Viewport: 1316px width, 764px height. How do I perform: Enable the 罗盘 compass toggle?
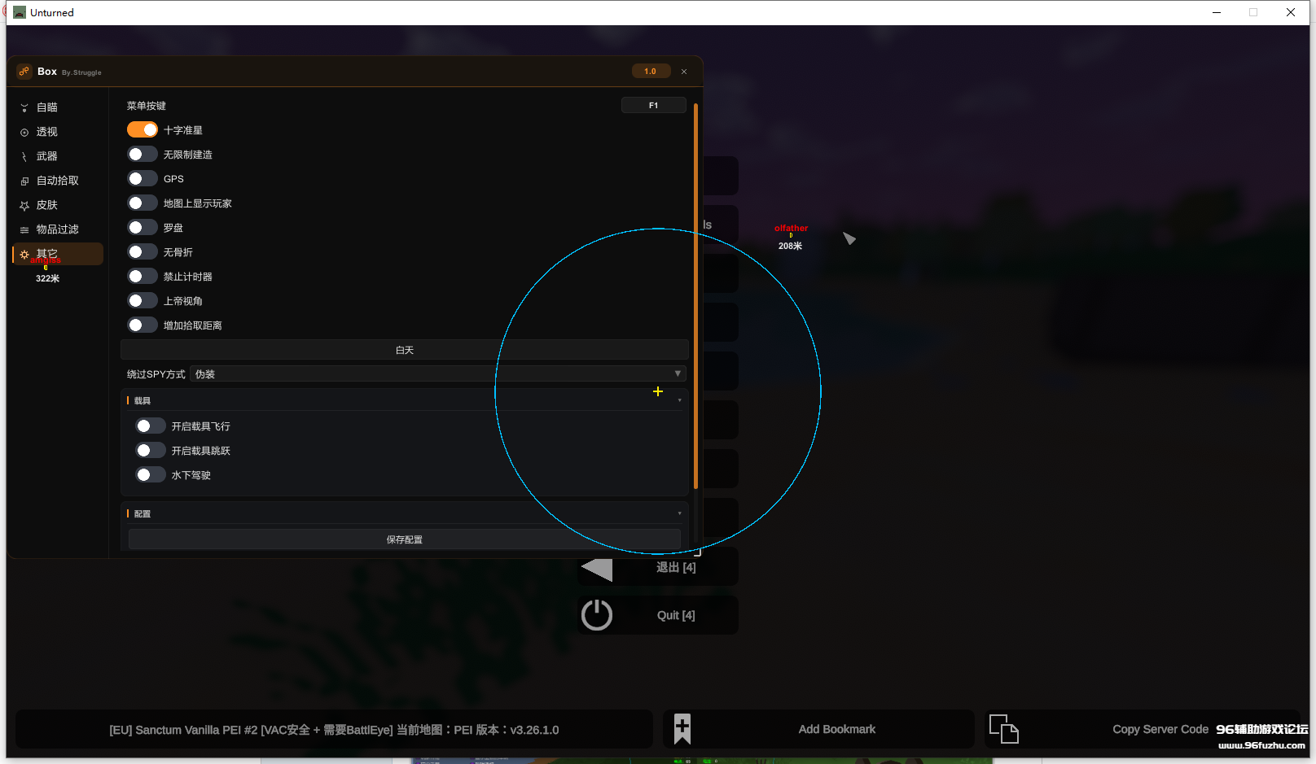pos(143,228)
